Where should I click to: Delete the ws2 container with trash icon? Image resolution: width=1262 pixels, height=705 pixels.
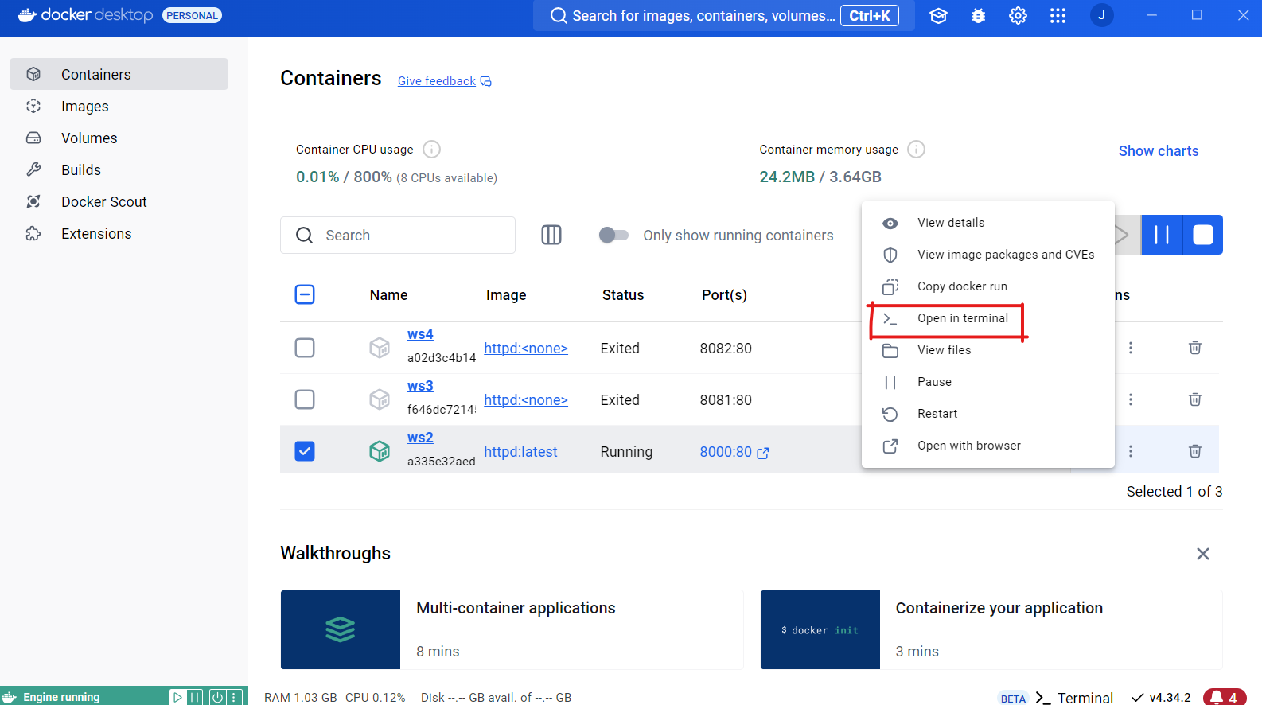[x=1195, y=451]
